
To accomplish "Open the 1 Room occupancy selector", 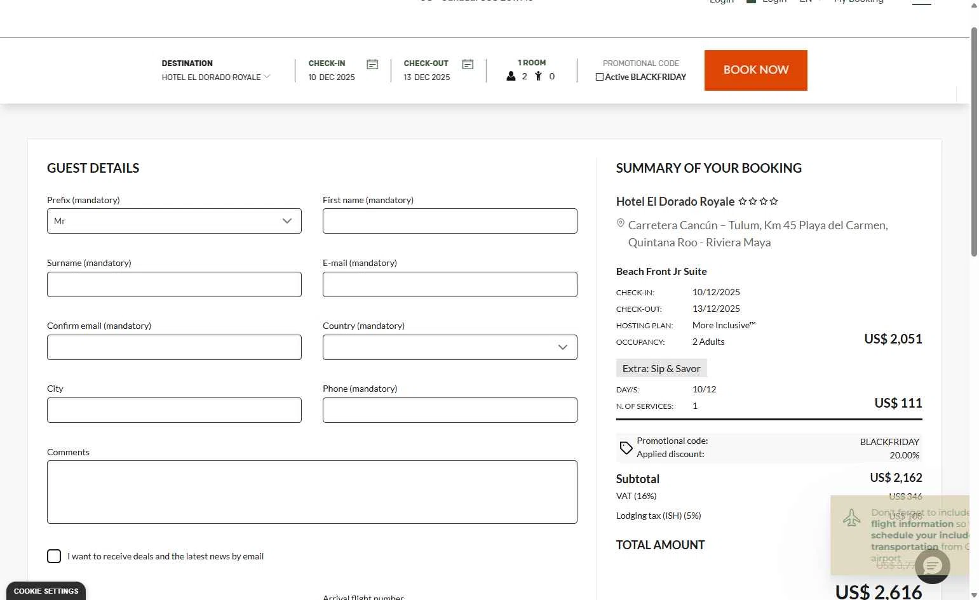I will point(531,70).
